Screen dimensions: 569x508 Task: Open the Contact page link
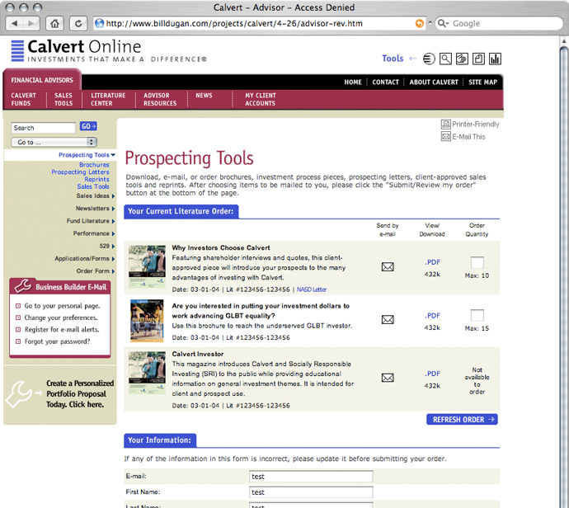click(x=385, y=82)
